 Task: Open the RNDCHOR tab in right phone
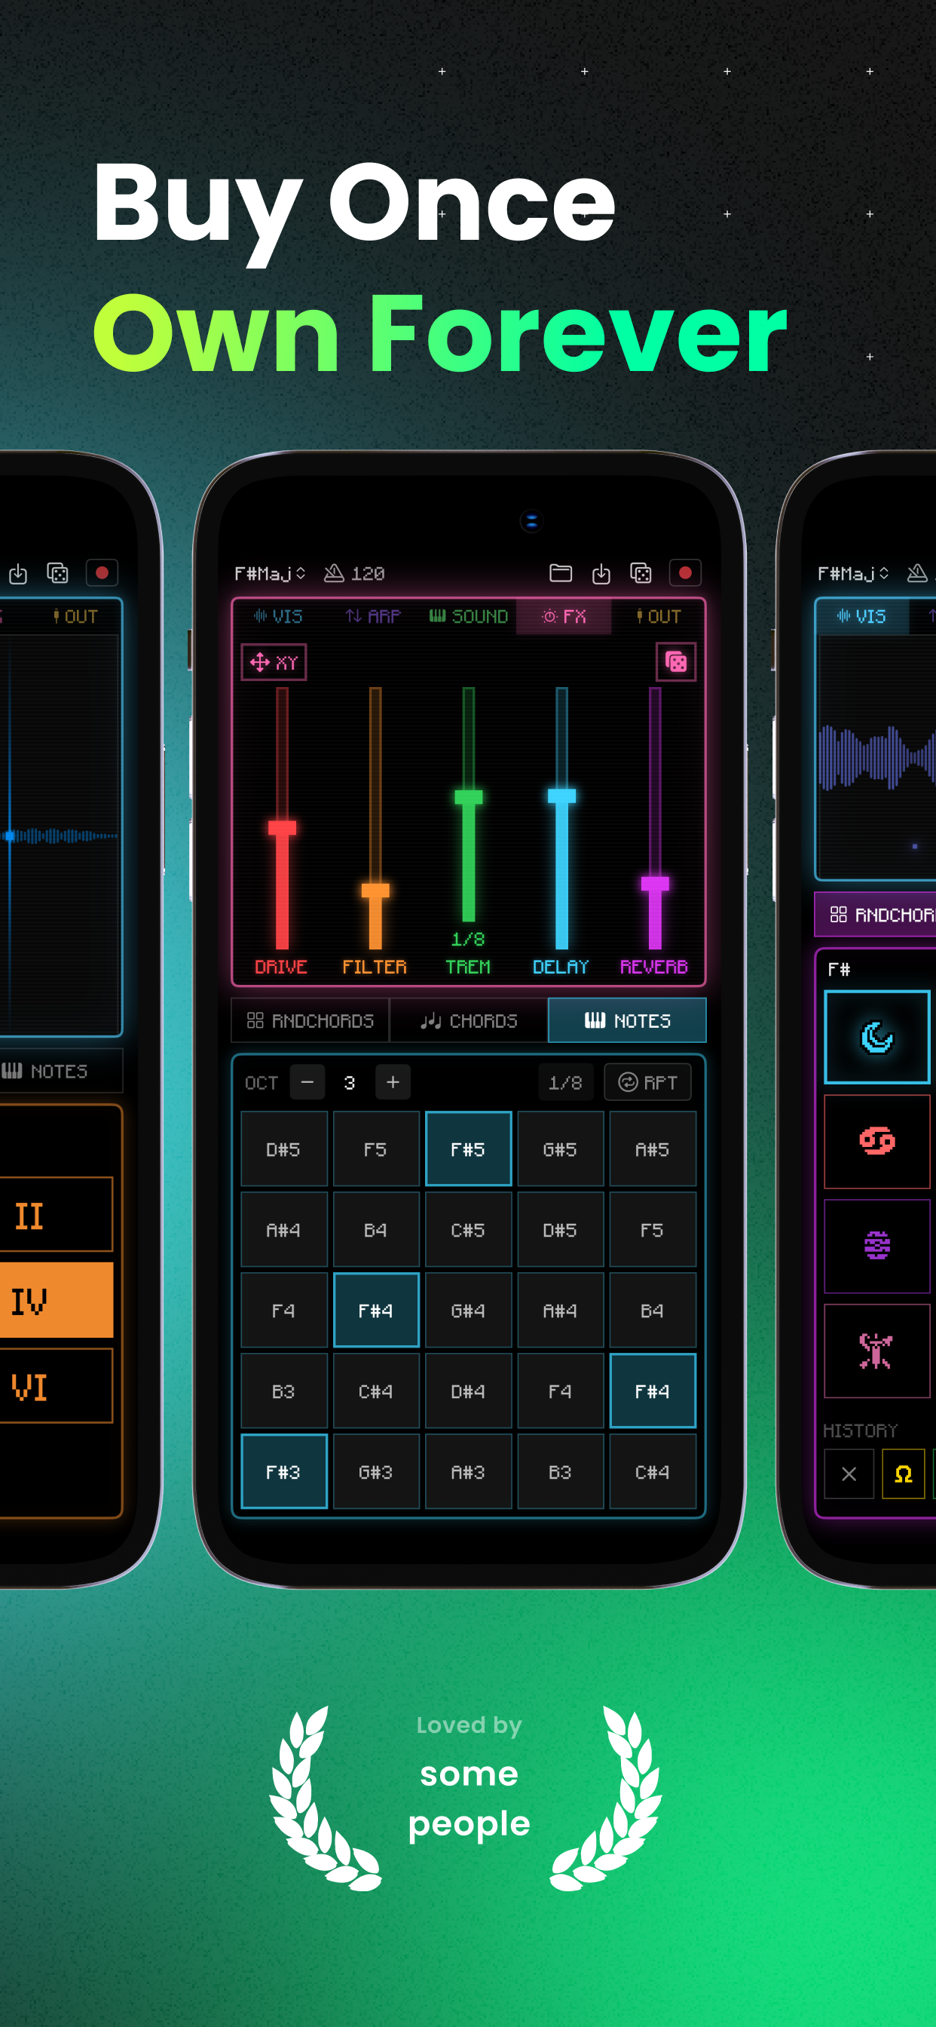point(876,915)
